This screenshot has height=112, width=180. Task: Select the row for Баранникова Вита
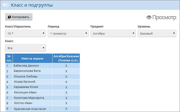[43, 71]
